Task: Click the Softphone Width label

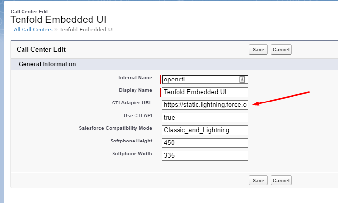Action: pos(132,154)
